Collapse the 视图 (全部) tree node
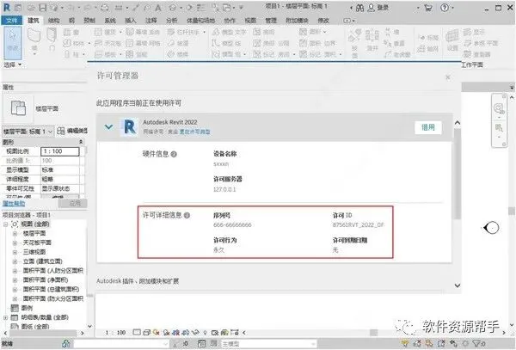Screen dimensions: 516x350 (6, 224)
